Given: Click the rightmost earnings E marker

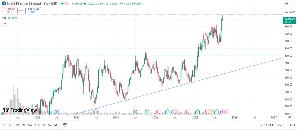Looking at the screenshot, I should click(227, 112).
